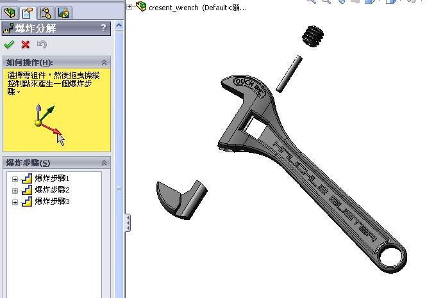The image size is (427, 298).
Task: Select 爆炸步驟3 in the steps list
Action: [52, 201]
